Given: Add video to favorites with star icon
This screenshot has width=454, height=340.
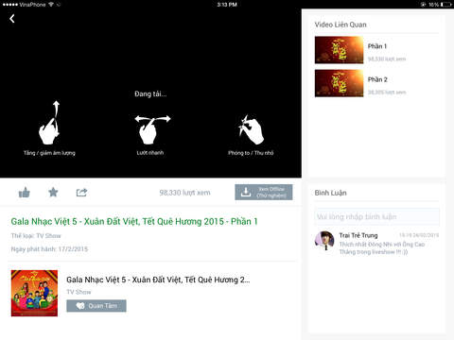Looking at the screenshot, I should (53, 192).
